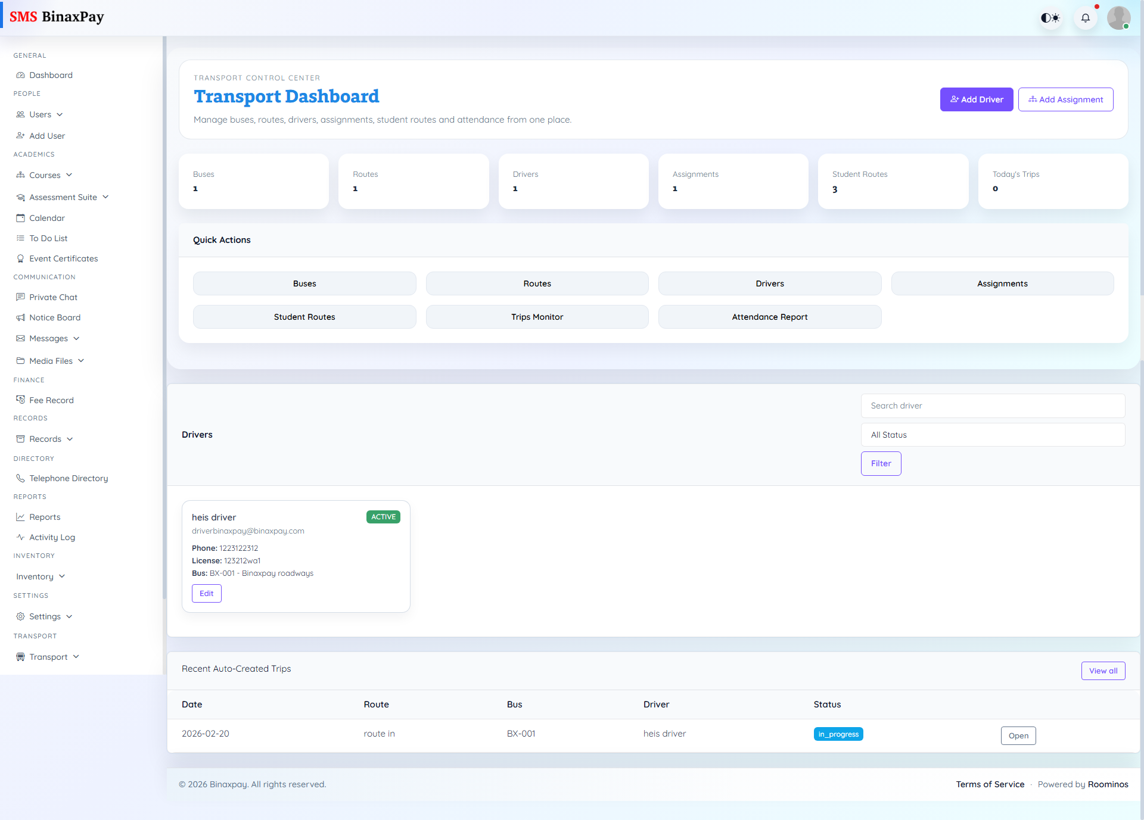Image resolution: width=1144 pixels, height=820 pixels.
Task: Expand the Transport sidebar menu
Action: point(48,656)
